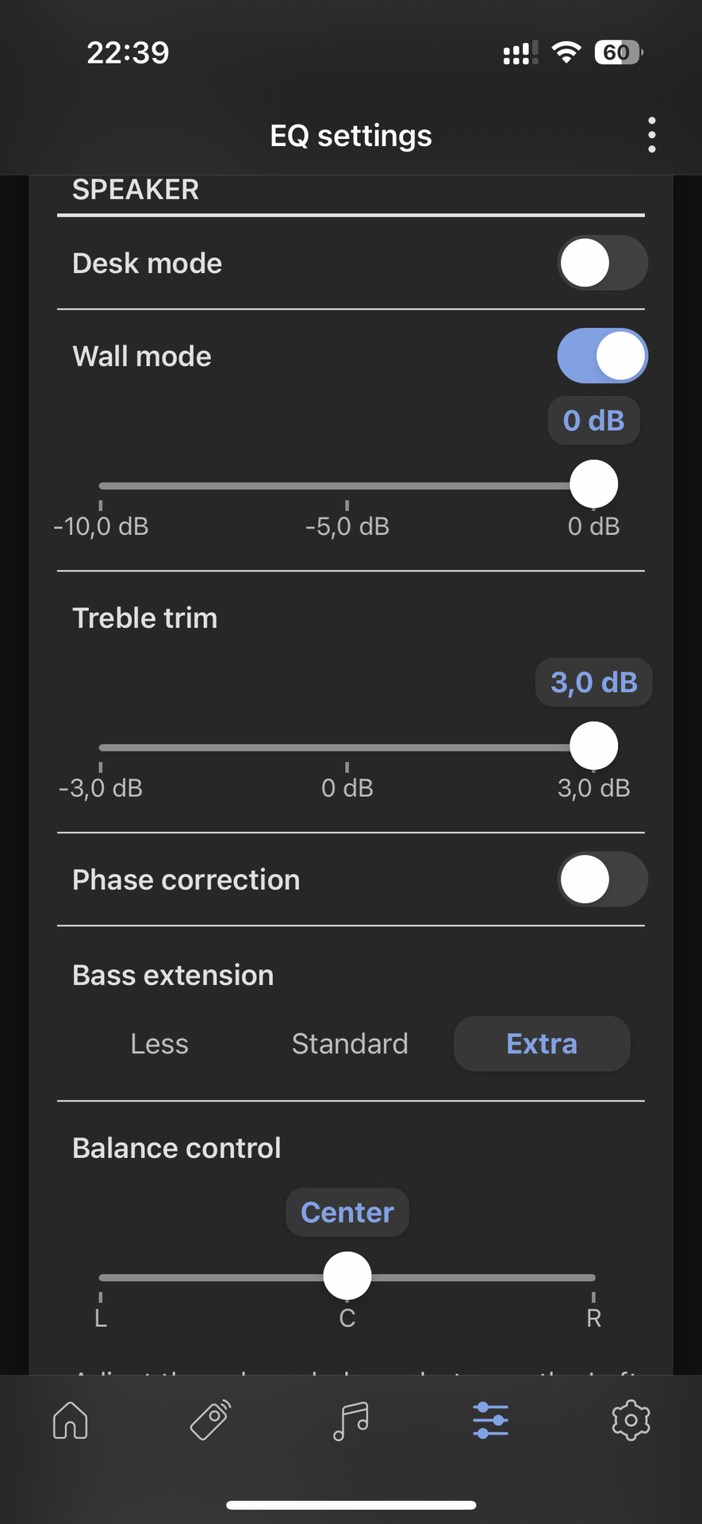Image resolution: width=702 pixels, height=1524 pixels.
Task: Set balance slider to the L end
Action: pos(101,1277)
